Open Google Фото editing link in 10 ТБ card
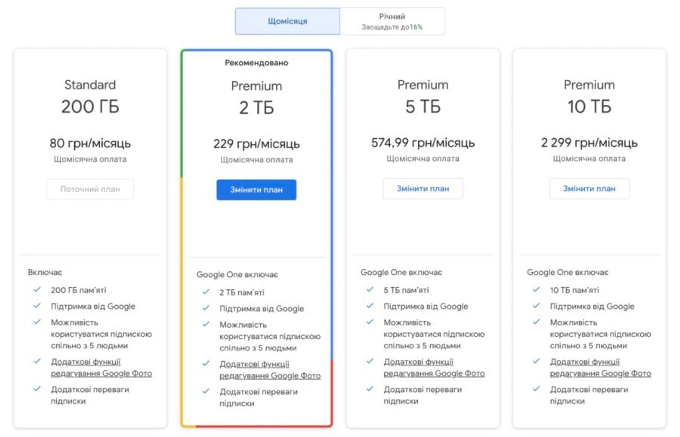Screen dimensions: 680x437 click(600, 368)
